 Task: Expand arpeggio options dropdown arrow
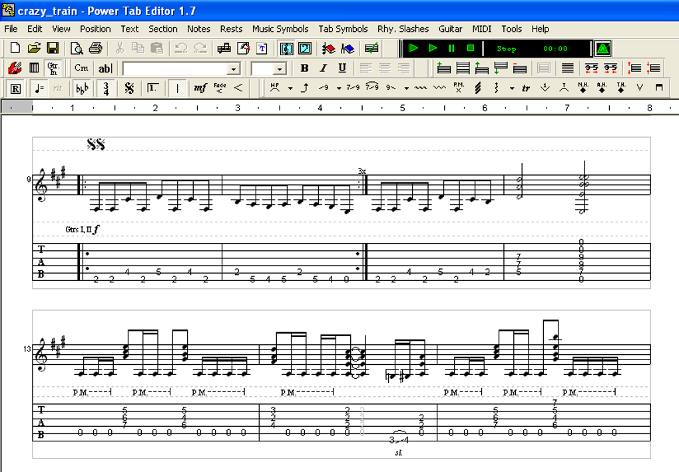(x=511, y=89)
